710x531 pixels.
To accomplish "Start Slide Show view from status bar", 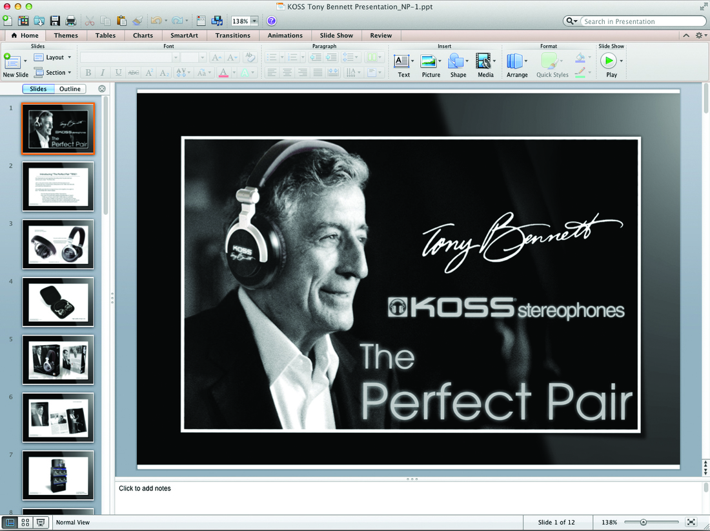I will click(41, 523).
